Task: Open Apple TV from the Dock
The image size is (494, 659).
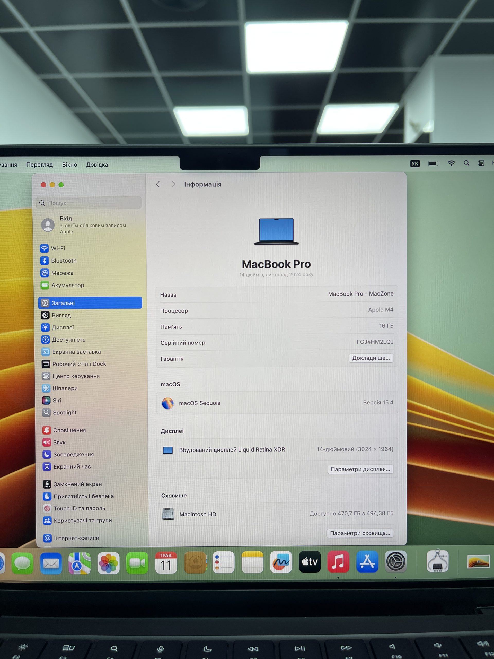Action: 310,562
